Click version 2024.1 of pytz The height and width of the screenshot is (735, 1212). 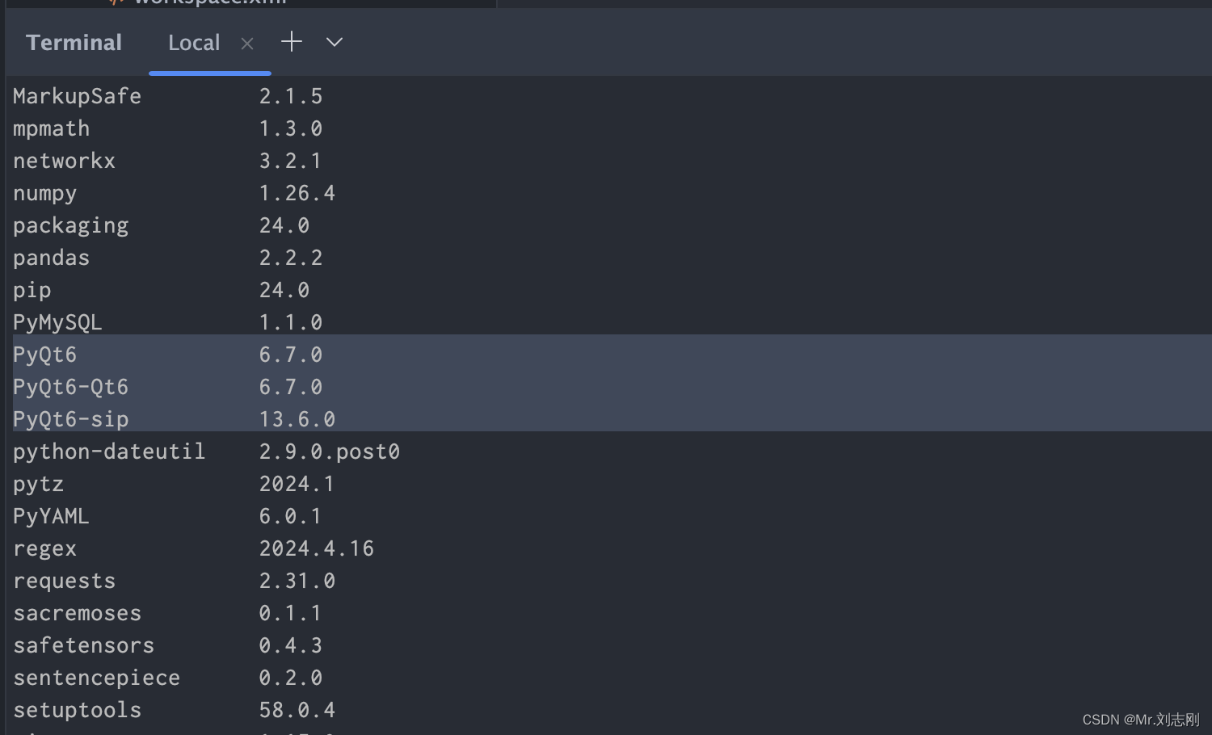coord(297,484)
